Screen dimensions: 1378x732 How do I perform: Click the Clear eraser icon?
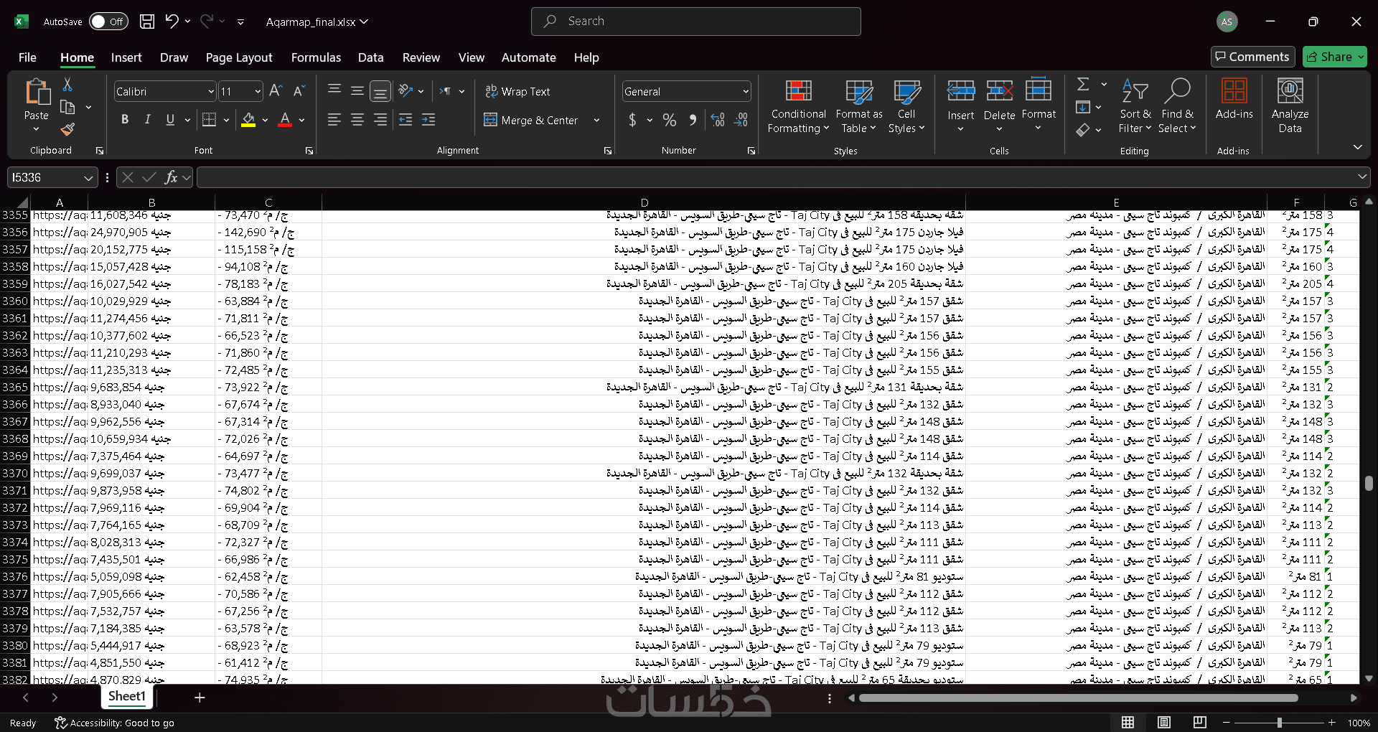[1083, 130]
